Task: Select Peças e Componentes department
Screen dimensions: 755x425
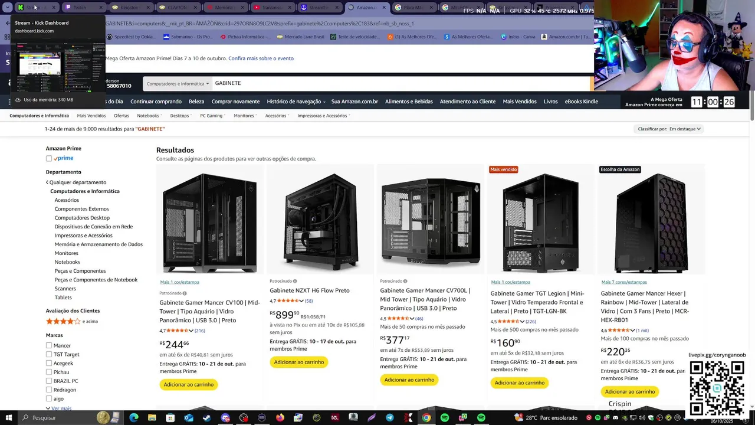Action: [80, 271]
